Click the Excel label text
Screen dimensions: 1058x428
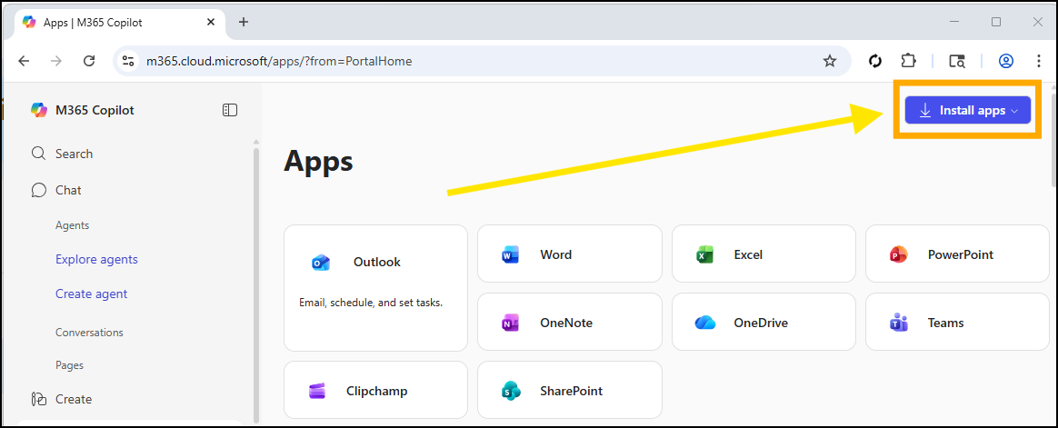(x=748, y=255)
